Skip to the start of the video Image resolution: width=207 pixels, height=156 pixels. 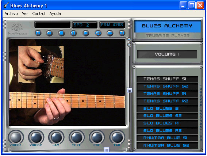click(38, 33)
